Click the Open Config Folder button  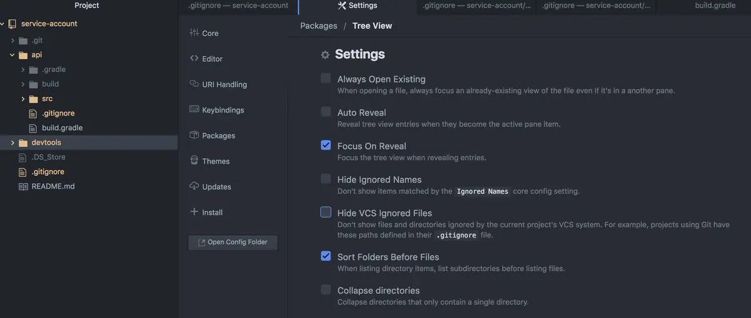click(233, 242)
